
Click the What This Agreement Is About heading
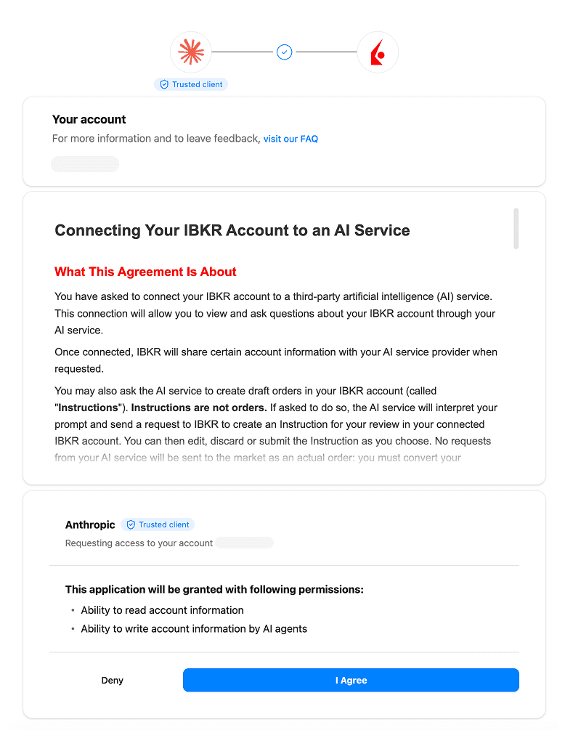click(x=145, y=272)
